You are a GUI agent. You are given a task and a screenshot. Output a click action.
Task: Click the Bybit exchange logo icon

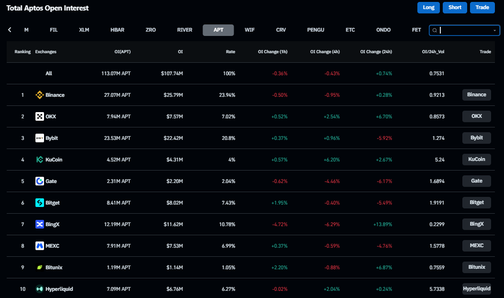[x=40, y=138]
